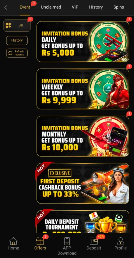Viewport: 134px width, 258px height.
Task: Open the Deposit wallet icon
Action: click(x=94, y=241)
